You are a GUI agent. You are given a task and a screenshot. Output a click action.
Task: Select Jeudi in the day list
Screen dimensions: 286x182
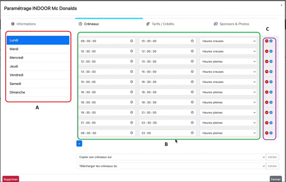point(38,66)
